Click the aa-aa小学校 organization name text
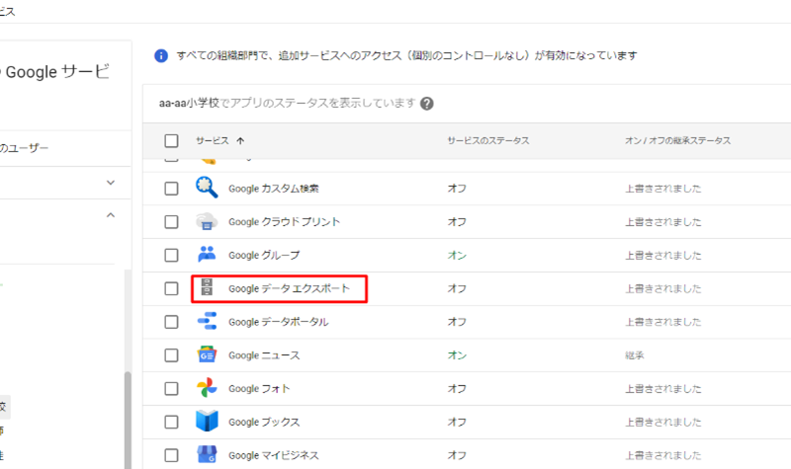This screenshot has height=469, width=791. 189,104
